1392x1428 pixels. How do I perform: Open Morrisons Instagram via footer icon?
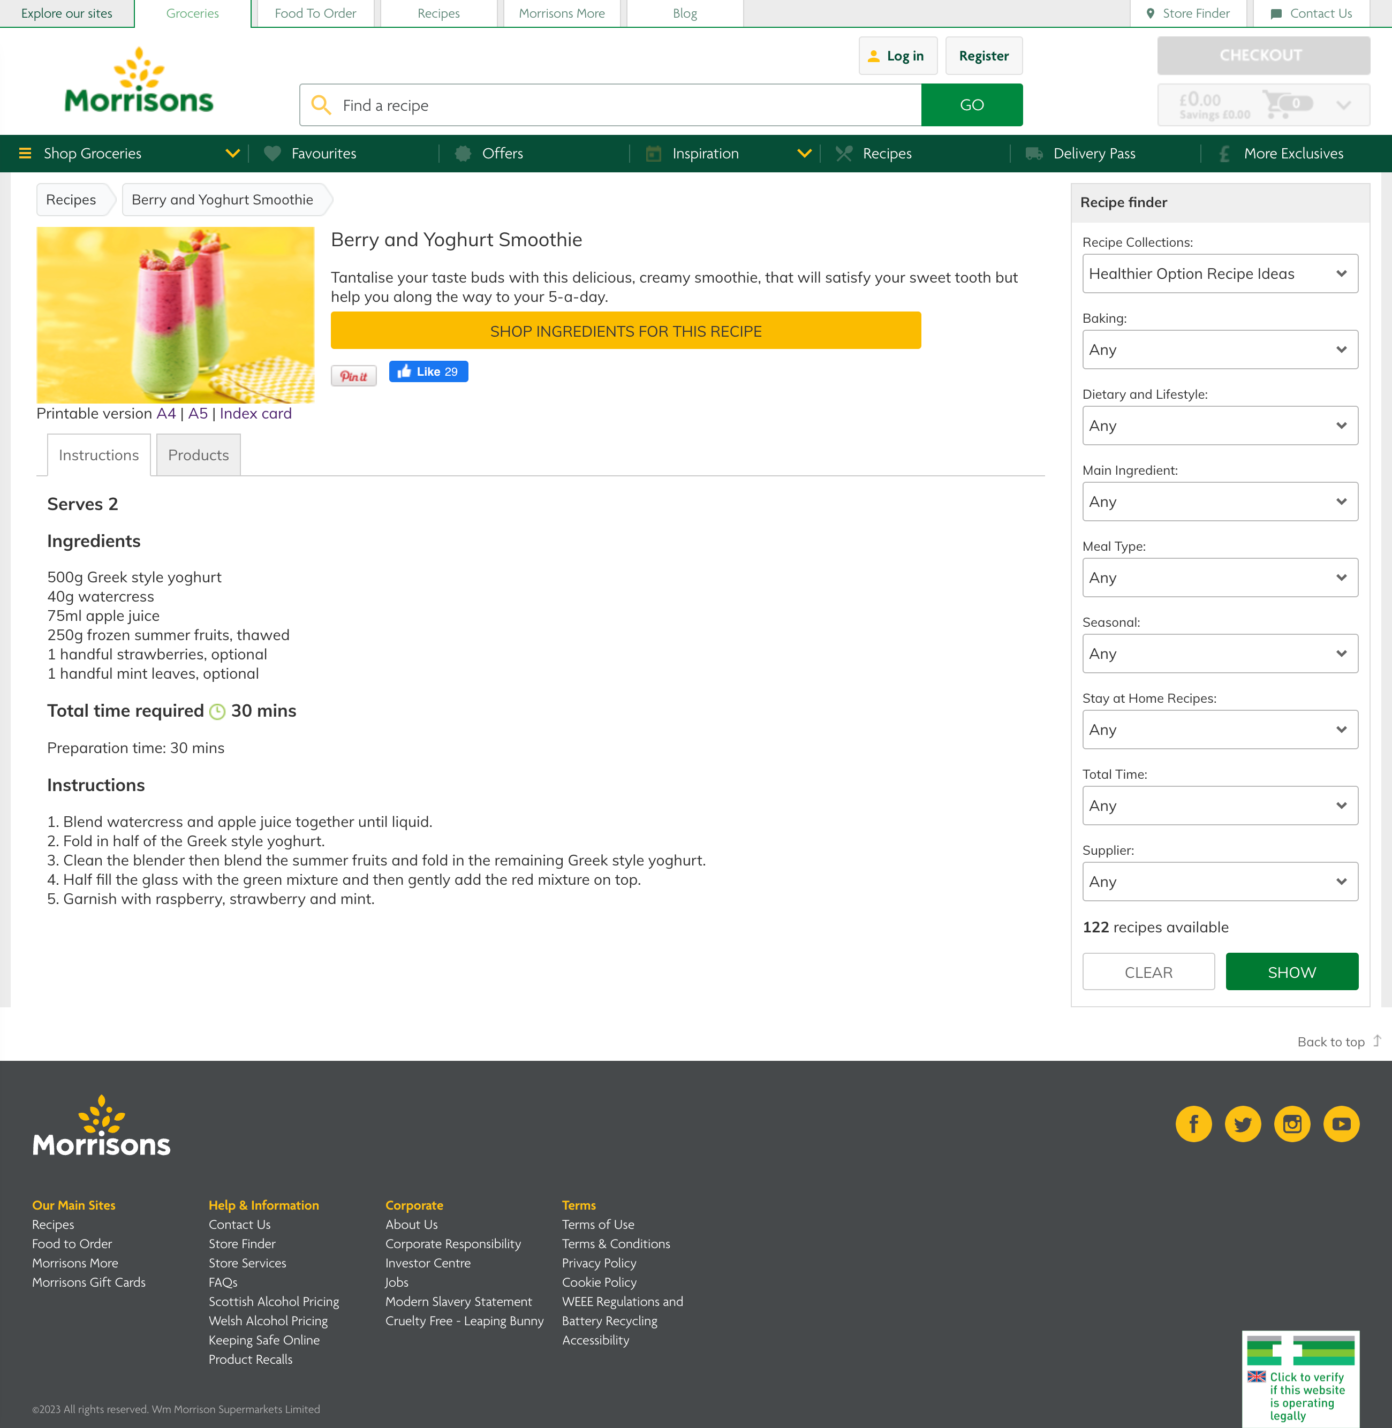[1292, 1124]
